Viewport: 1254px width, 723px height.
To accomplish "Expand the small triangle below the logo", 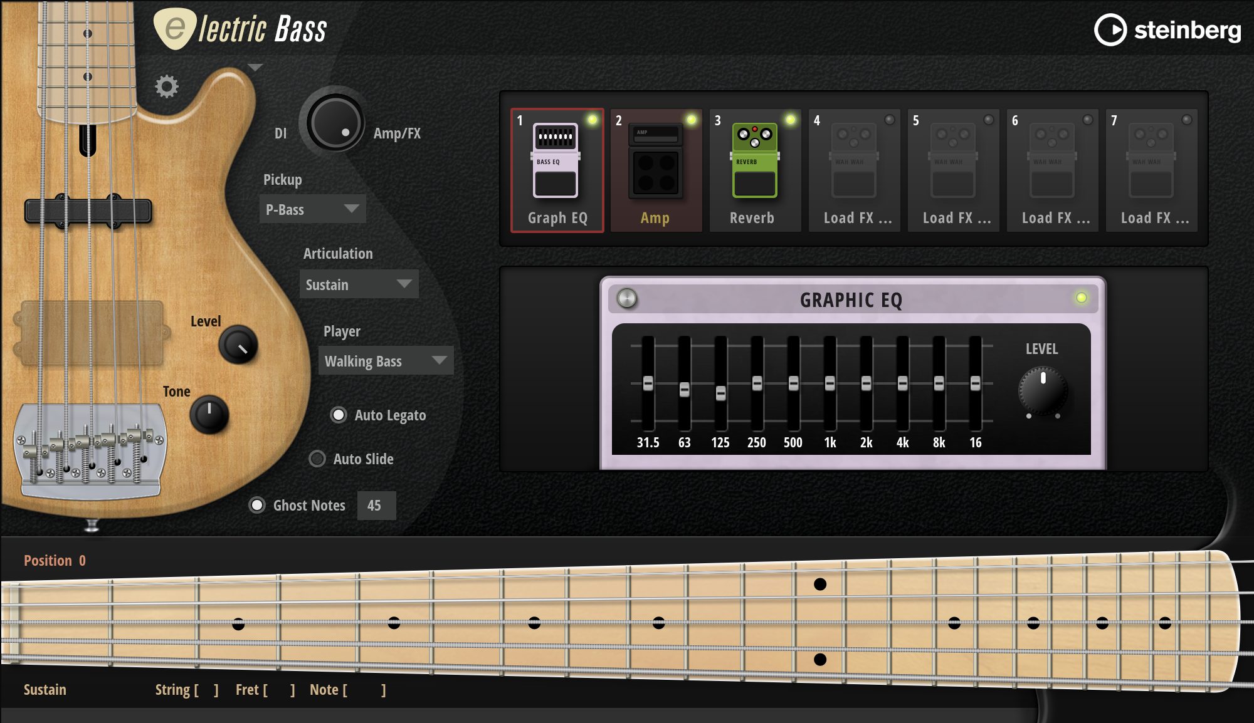I will point(255,67).
